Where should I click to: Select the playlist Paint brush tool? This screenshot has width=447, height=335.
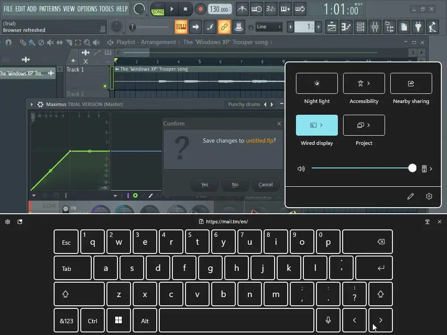pos(32,42)
